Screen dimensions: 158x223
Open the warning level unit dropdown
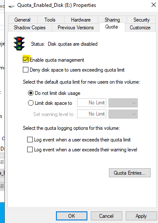click(x=123, y=114)
